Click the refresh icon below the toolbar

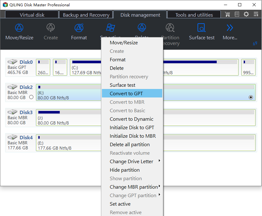255,44
